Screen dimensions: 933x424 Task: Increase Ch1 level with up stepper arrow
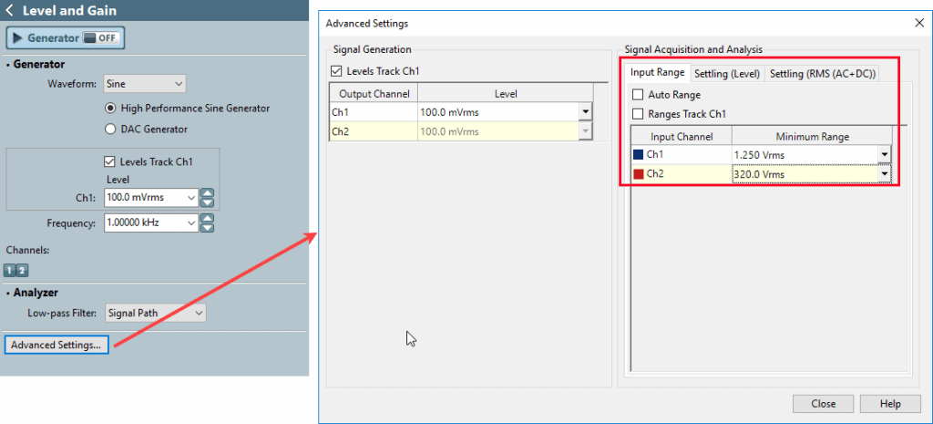pos(207,192)
